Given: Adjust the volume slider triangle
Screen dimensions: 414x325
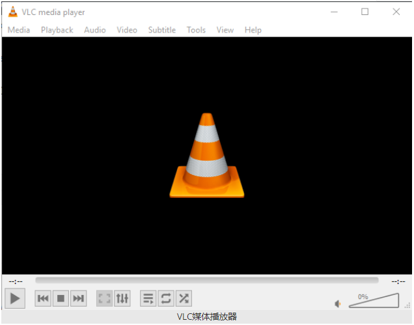Looking at the screenshot, I should click(374, 301).
